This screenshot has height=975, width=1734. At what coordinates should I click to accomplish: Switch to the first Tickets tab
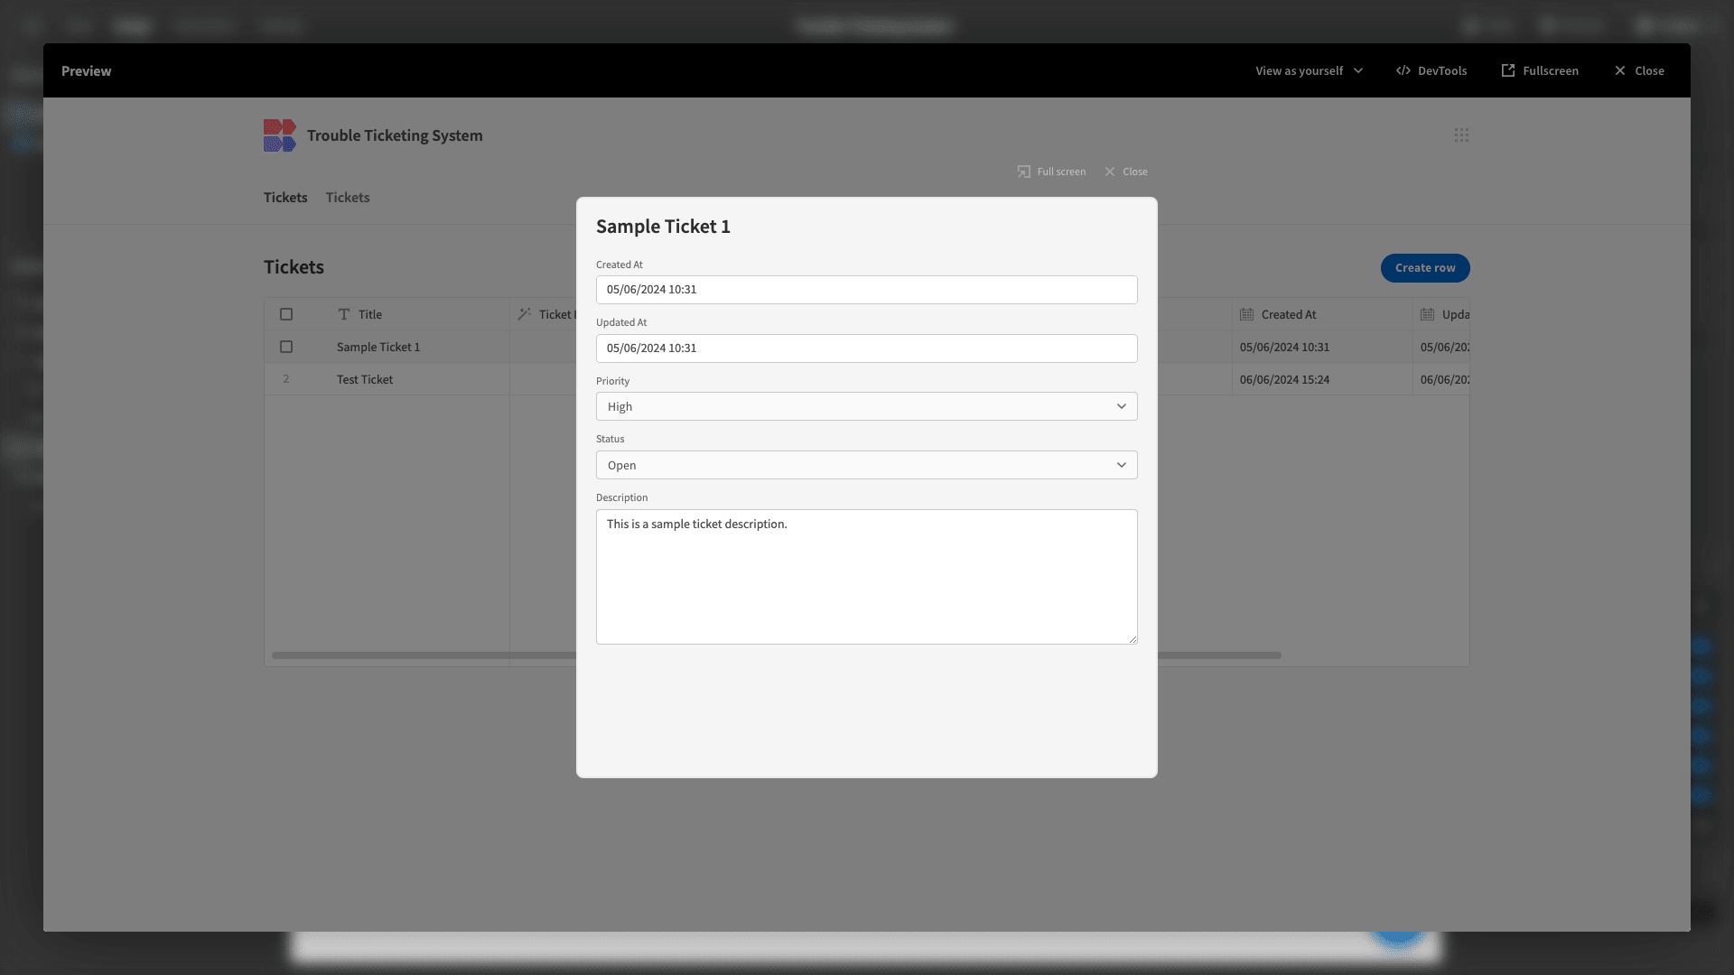(285, 198)
